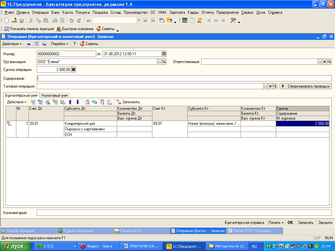Click Показать панель функций button

(x=29, y=29)
